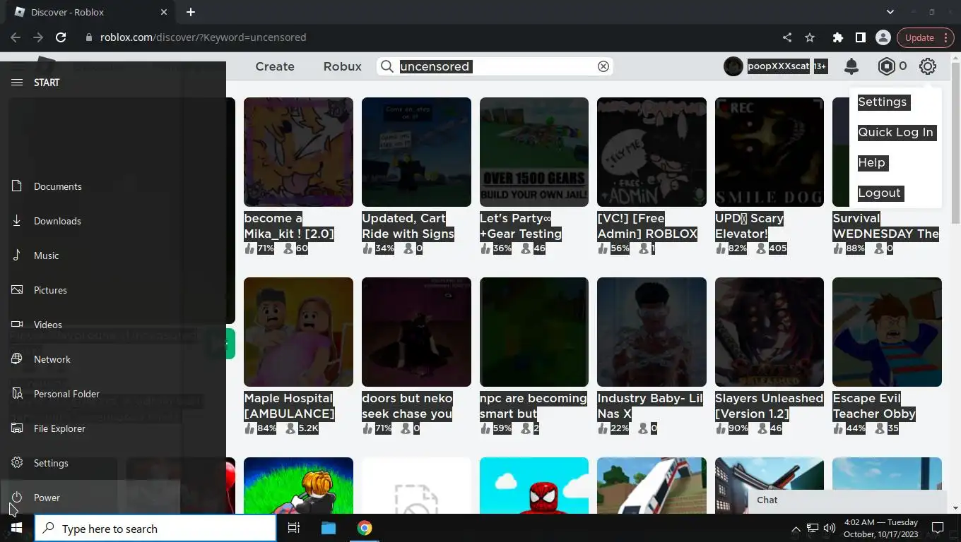The image size is (961, 542).
Task: Go back in browser history
Action: pyautogui.click(x=16, y=37)
